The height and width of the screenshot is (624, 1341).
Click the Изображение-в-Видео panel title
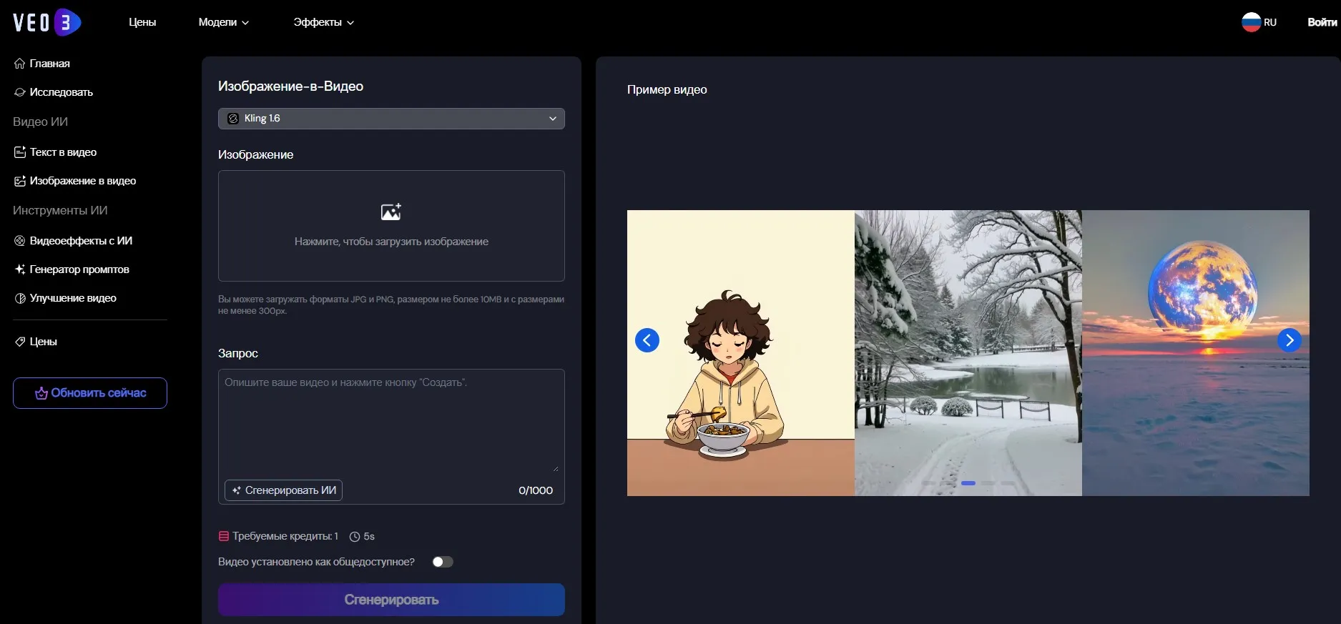coord(290,86)
